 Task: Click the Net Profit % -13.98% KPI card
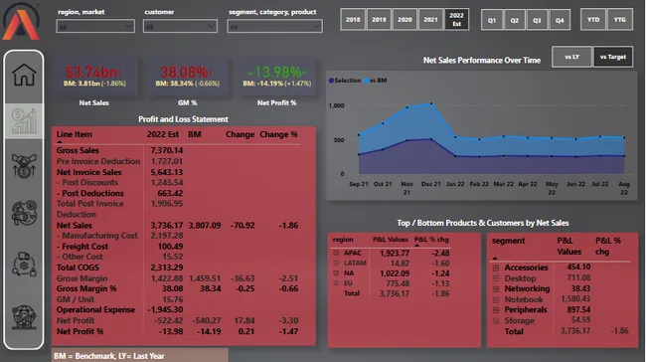tap(277, 77)
